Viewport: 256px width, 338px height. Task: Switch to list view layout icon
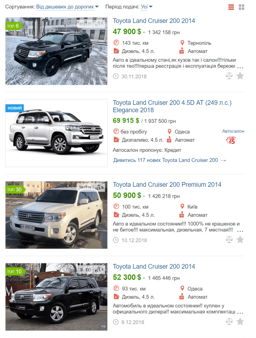[x=231, y=7]
